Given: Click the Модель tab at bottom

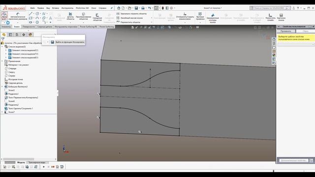Looking at the screenshot, I should point(21,162).
